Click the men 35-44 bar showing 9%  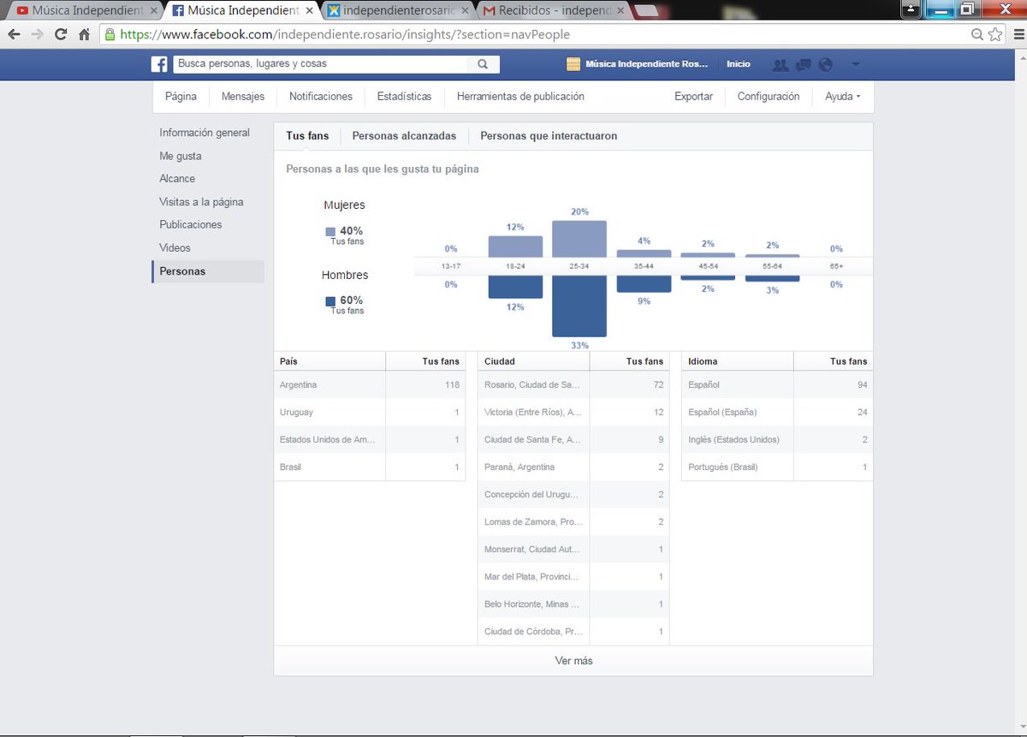(644, 284)
